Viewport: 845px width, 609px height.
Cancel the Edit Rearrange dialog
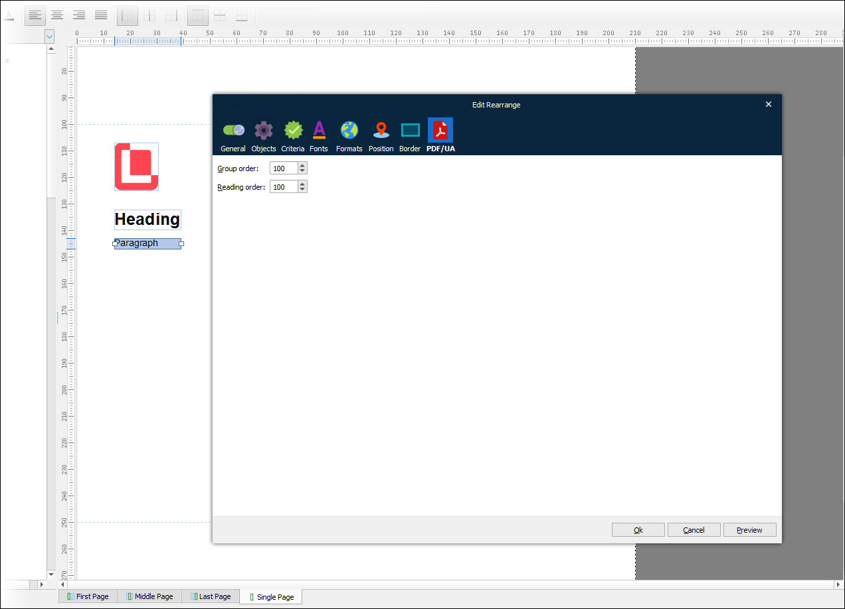(x=694, y=530)
